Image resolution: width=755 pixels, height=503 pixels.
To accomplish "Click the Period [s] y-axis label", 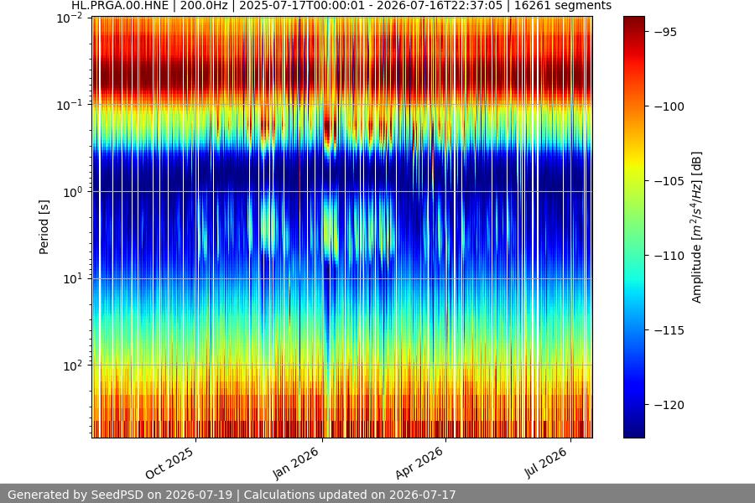I will [x=44, y=227].
